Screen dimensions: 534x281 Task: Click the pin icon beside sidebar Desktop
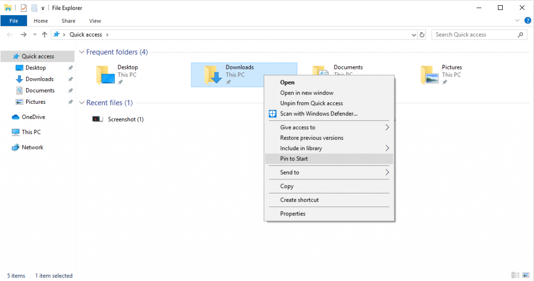click(x=70, y=68)
